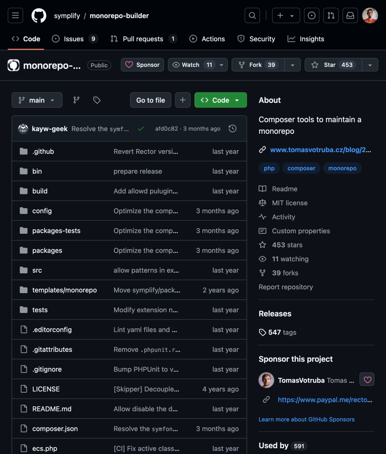The height and width of the screenshot is (454, 386).
Task: Add file with the plus button
Action: click(x=183, y=100)
